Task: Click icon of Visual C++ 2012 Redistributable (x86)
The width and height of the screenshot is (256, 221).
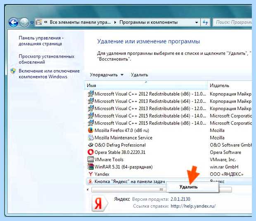Action: (90, 94)
